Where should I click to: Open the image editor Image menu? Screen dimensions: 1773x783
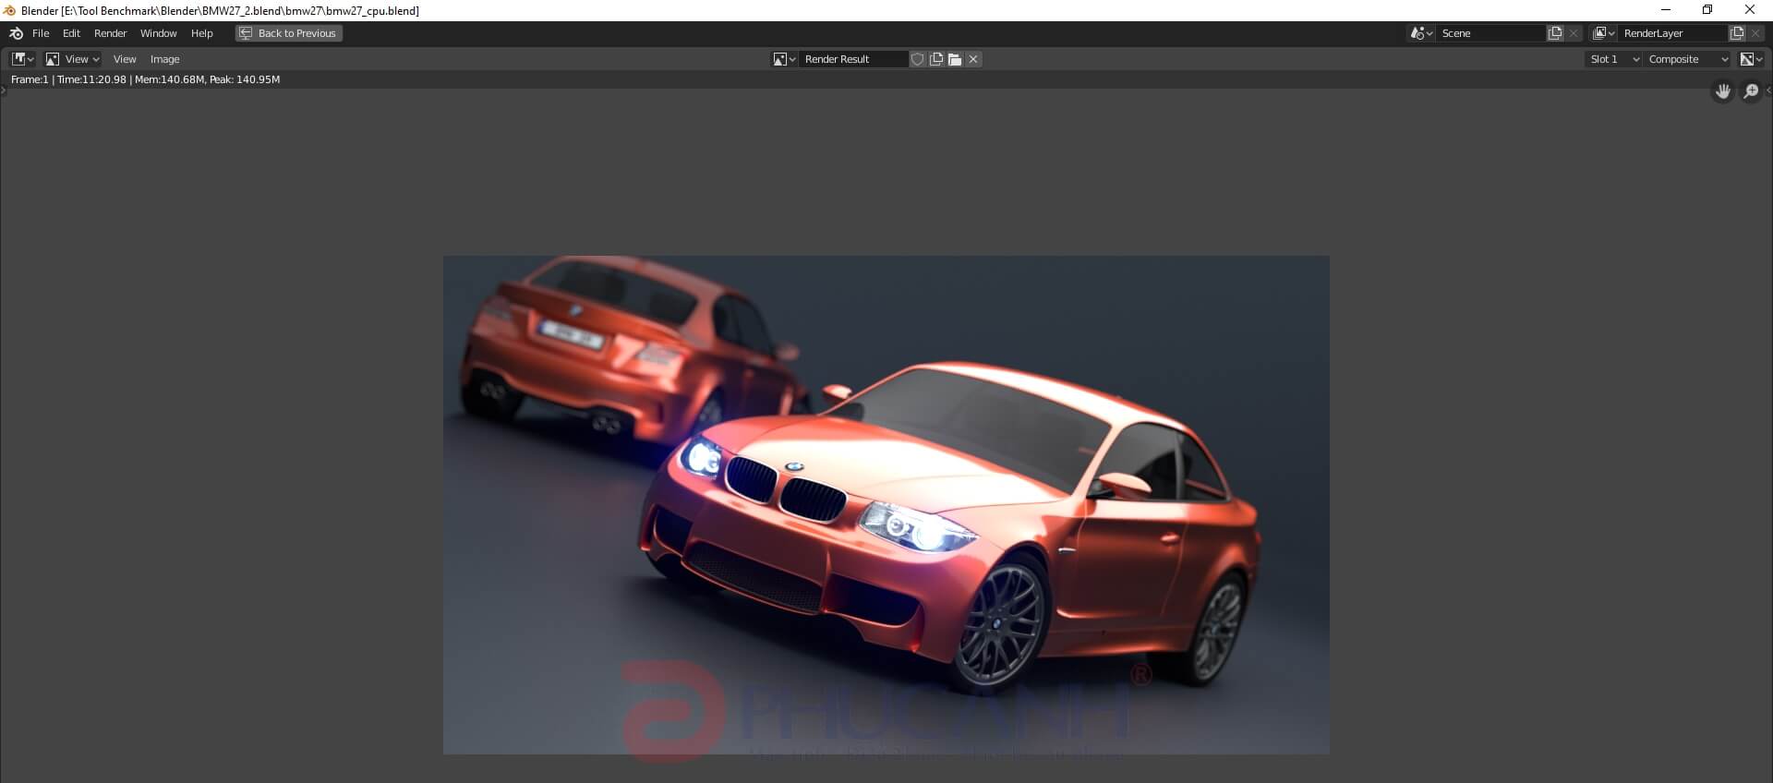164,59
